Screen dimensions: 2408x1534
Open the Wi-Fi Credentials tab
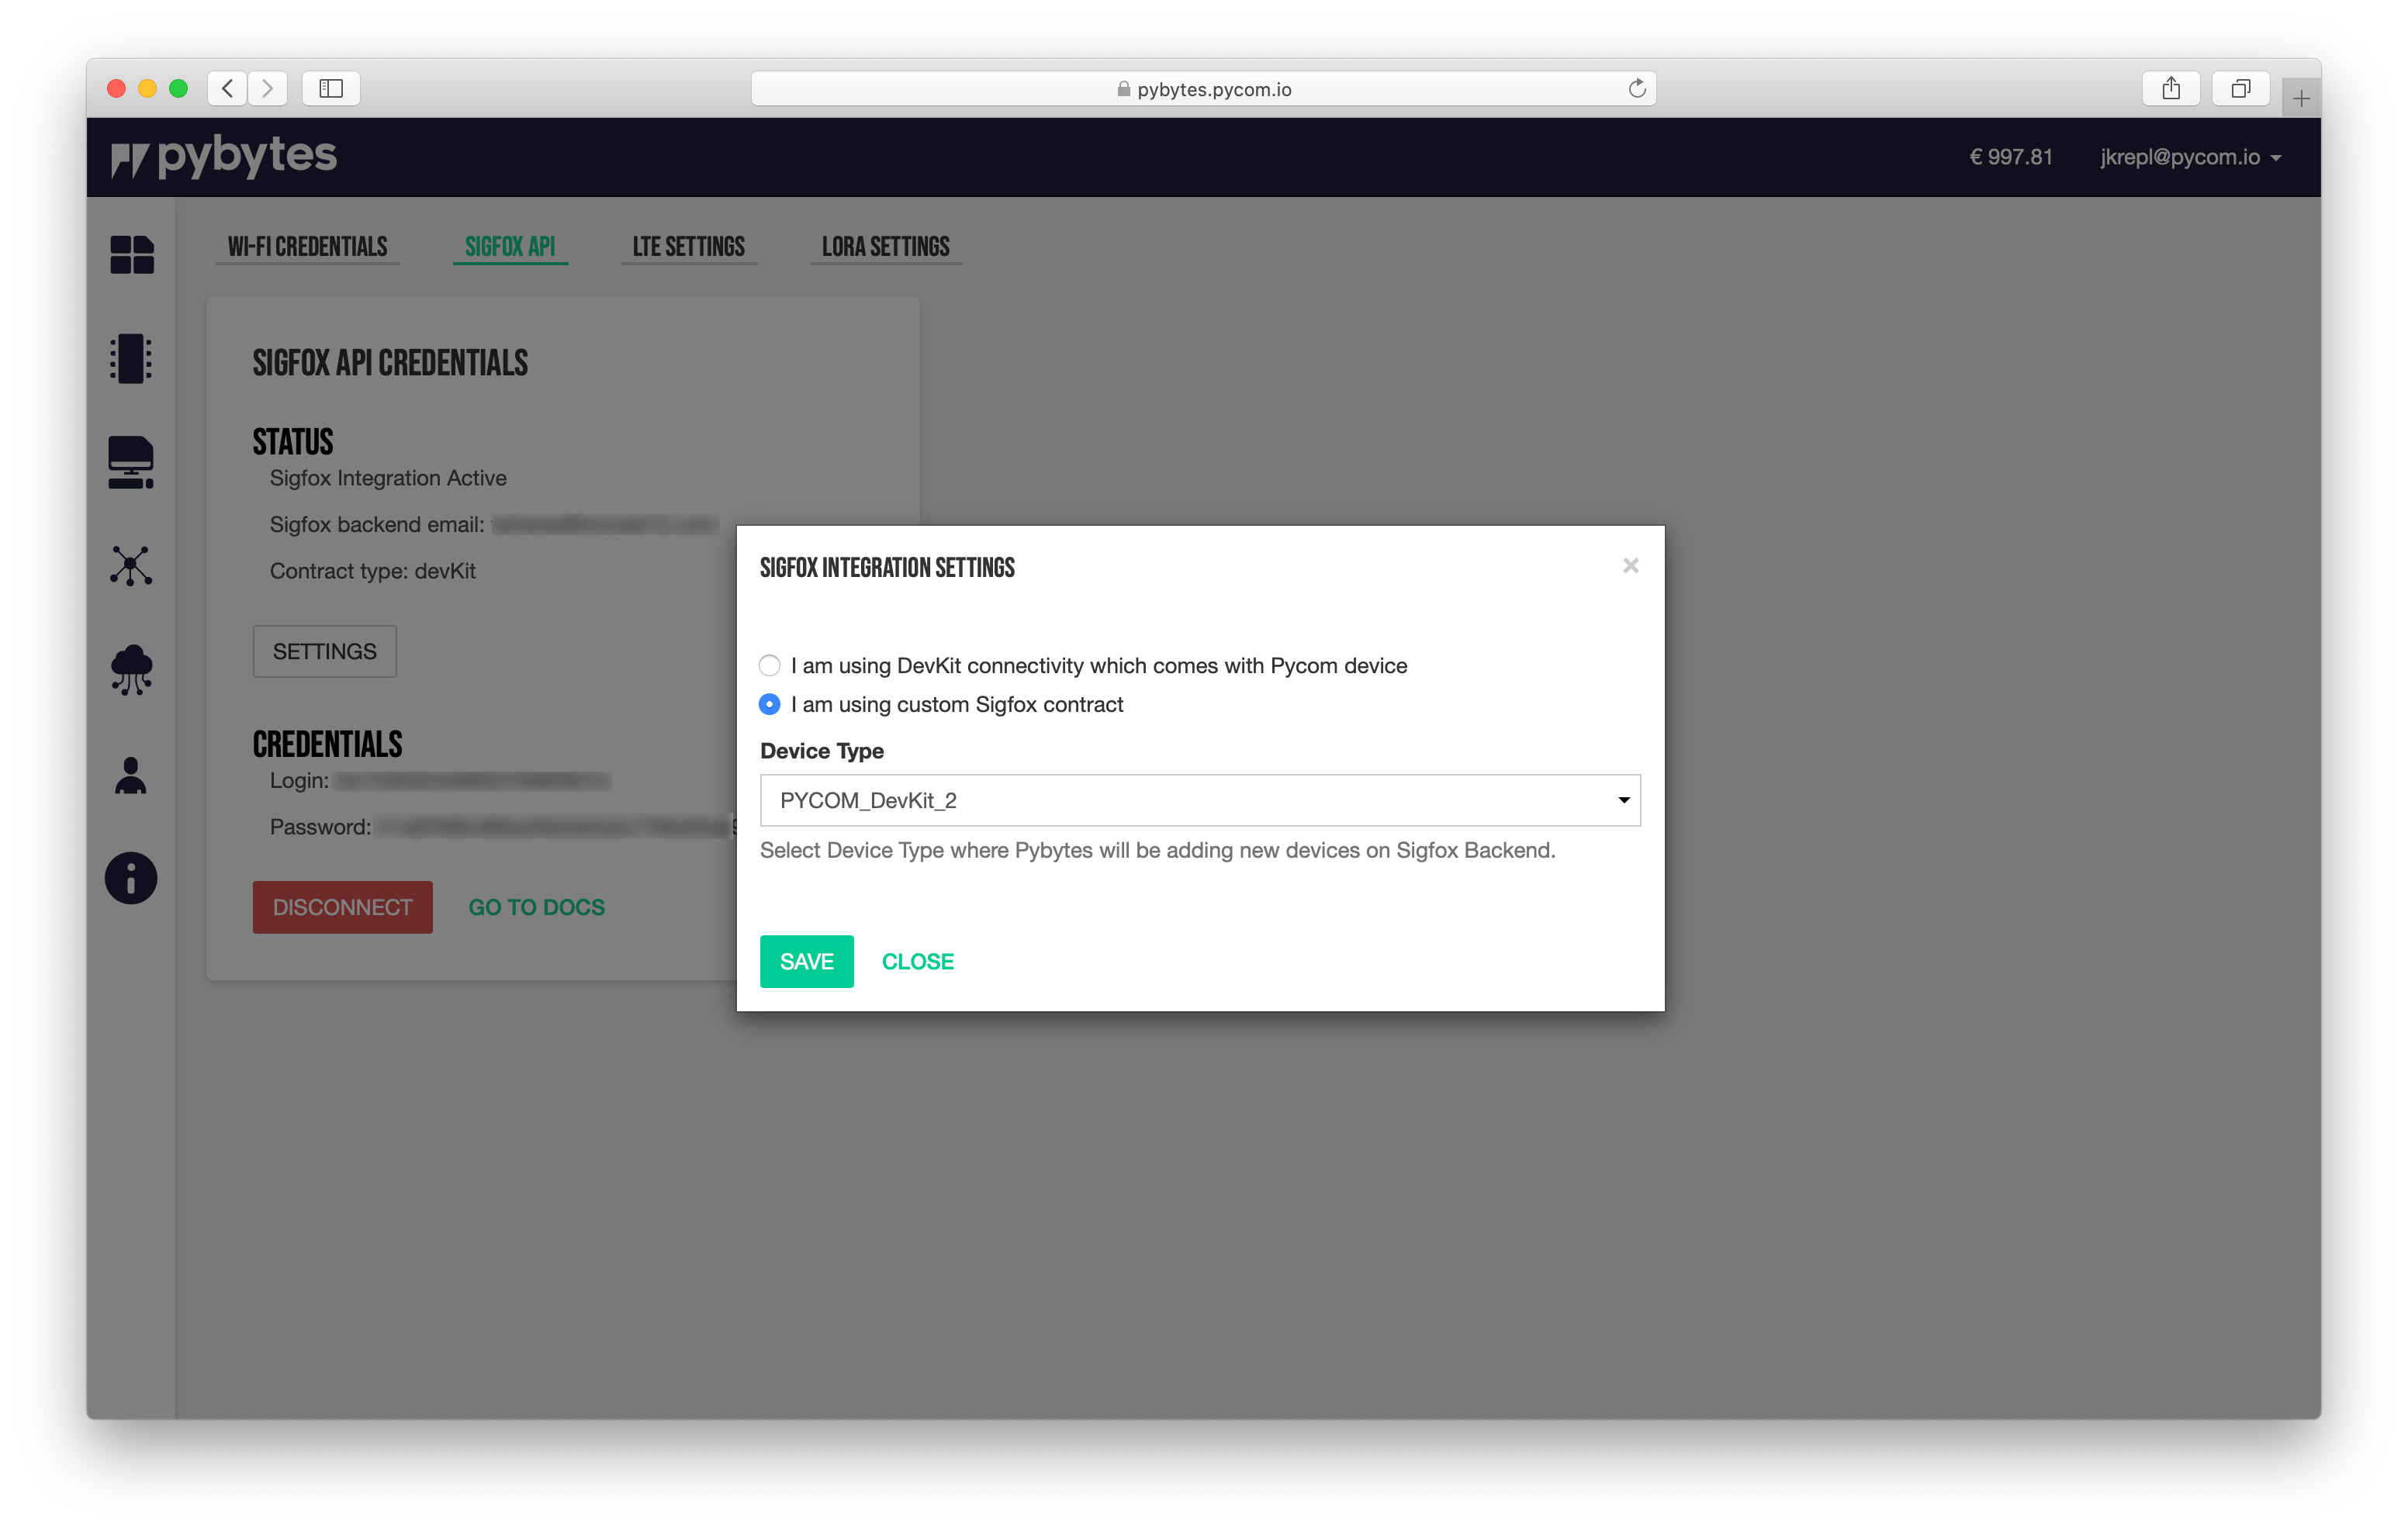coord(307,247)
